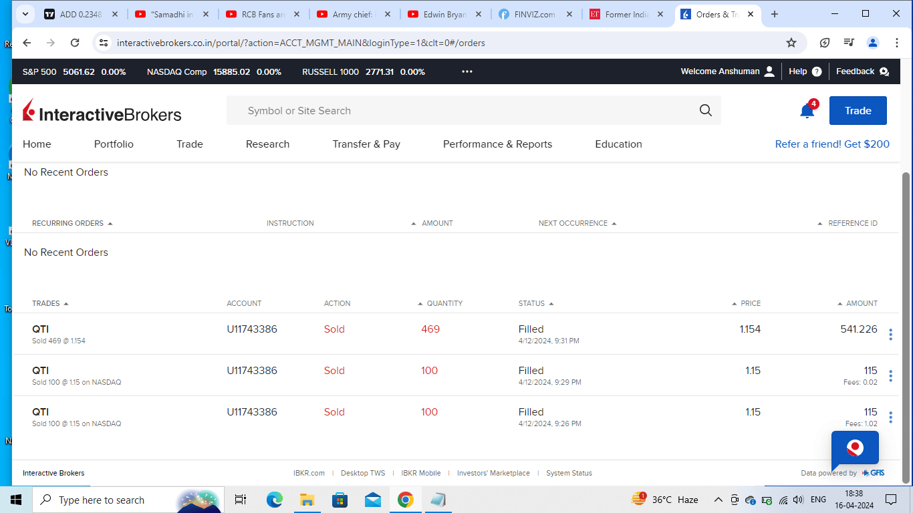The width and height of the screenshot is (913, 513).
Task: View site information in the address bar
Action: pos(103,43)
